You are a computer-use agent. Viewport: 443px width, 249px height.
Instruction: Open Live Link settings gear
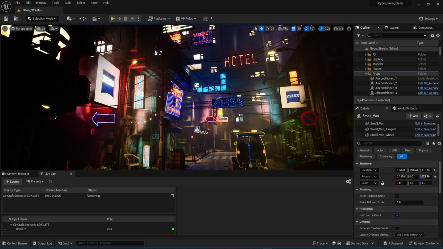[349, 182]
